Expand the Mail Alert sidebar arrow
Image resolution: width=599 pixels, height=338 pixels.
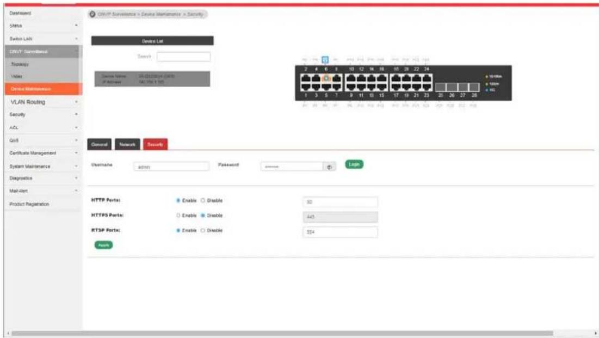[x=76, y=191]
